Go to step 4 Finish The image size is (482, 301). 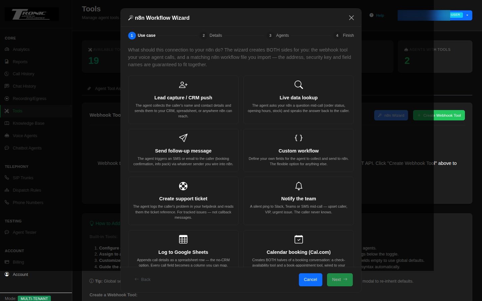344,35
